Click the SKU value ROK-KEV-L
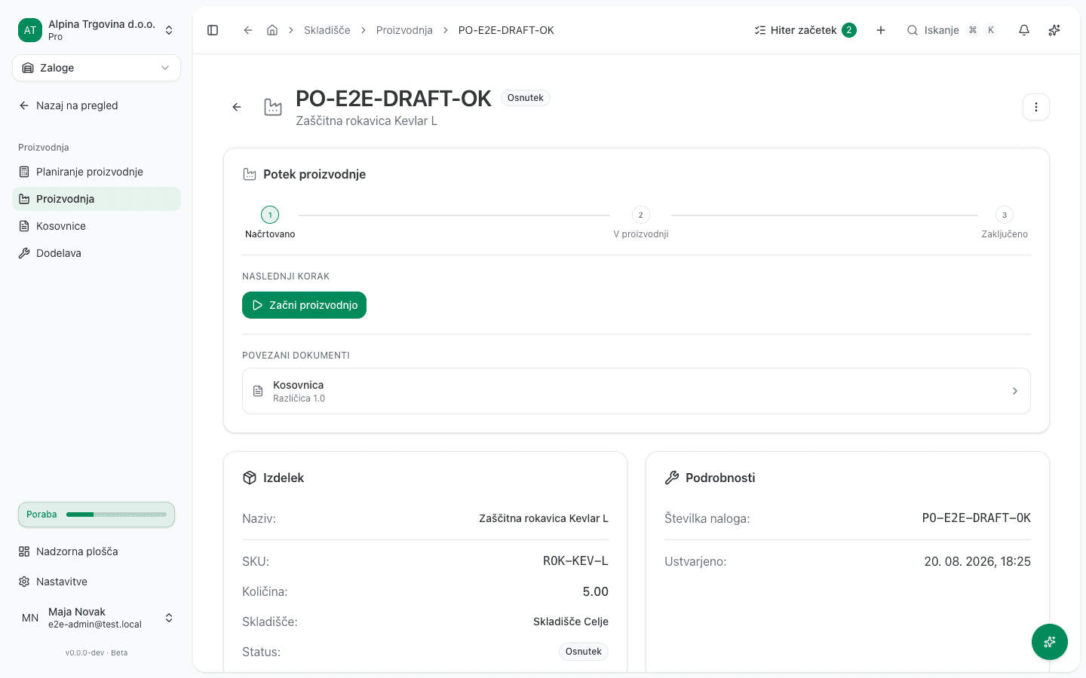The height and width of the screenshot is (678, 1086). [x=575, y=561]
